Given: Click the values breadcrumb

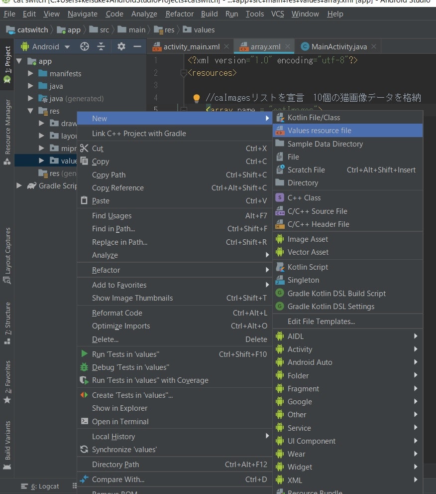Looking at the screenshot, I should (199, 30).
